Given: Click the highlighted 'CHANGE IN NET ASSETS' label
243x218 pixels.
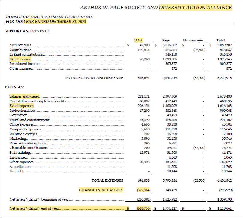Looking at the screenshot, I should [101, 190].
